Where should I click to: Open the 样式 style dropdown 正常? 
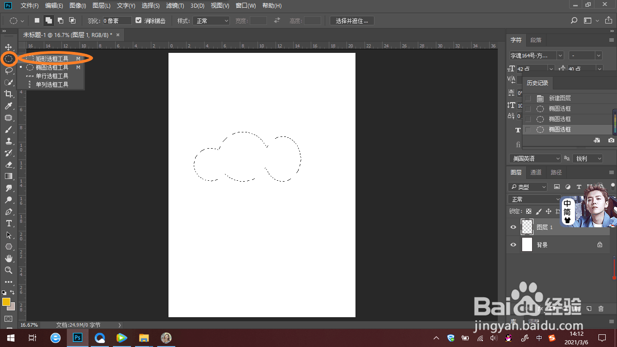[x=211, y=21]
